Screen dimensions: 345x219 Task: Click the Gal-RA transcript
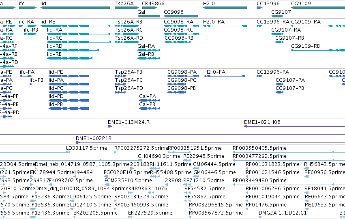(x=149, y=50)
